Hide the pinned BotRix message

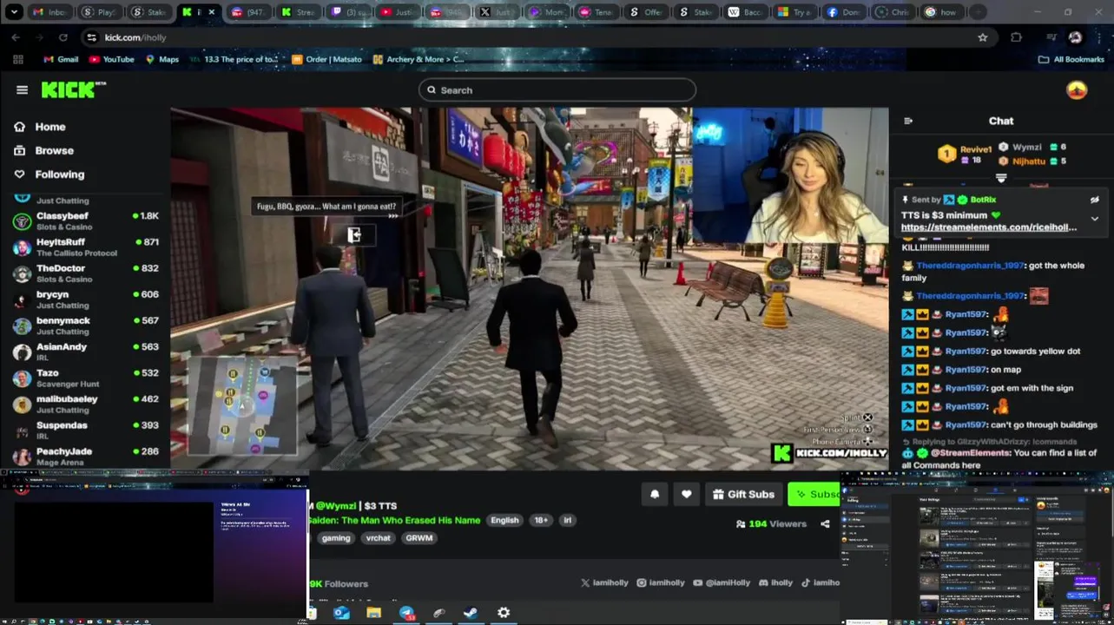click(1094, 200)
